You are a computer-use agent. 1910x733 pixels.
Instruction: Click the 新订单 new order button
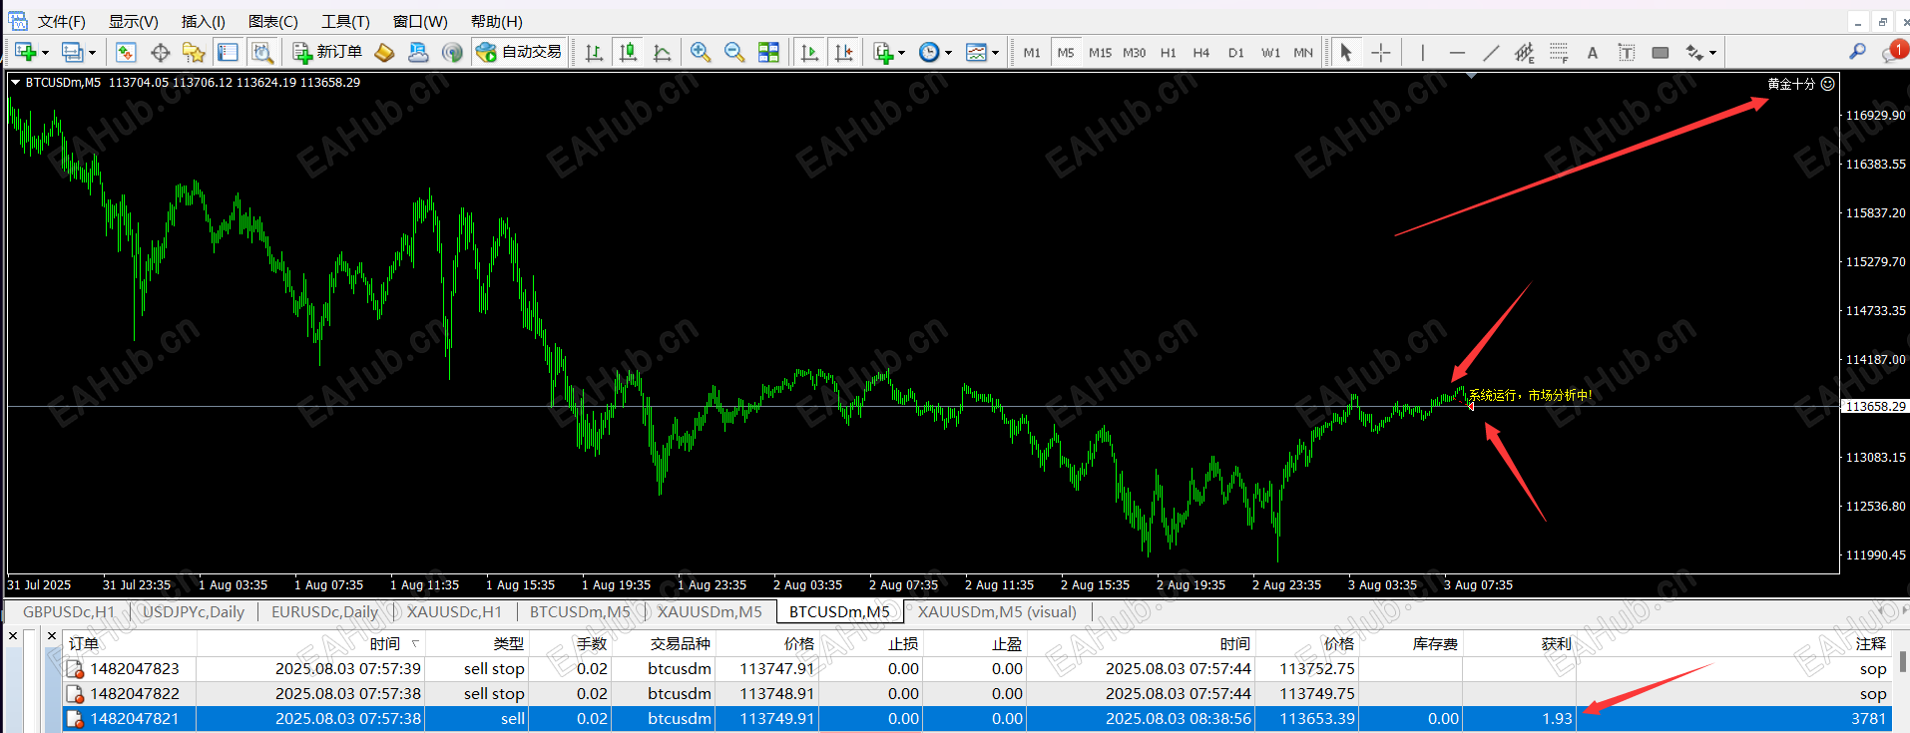click(328, 52)
